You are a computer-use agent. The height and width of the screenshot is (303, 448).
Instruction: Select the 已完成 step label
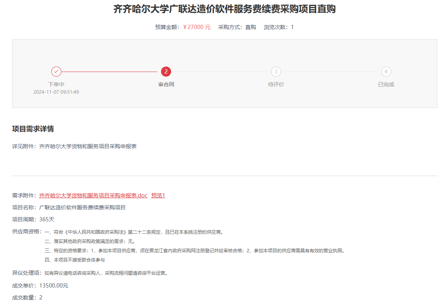tap(386, 84)
